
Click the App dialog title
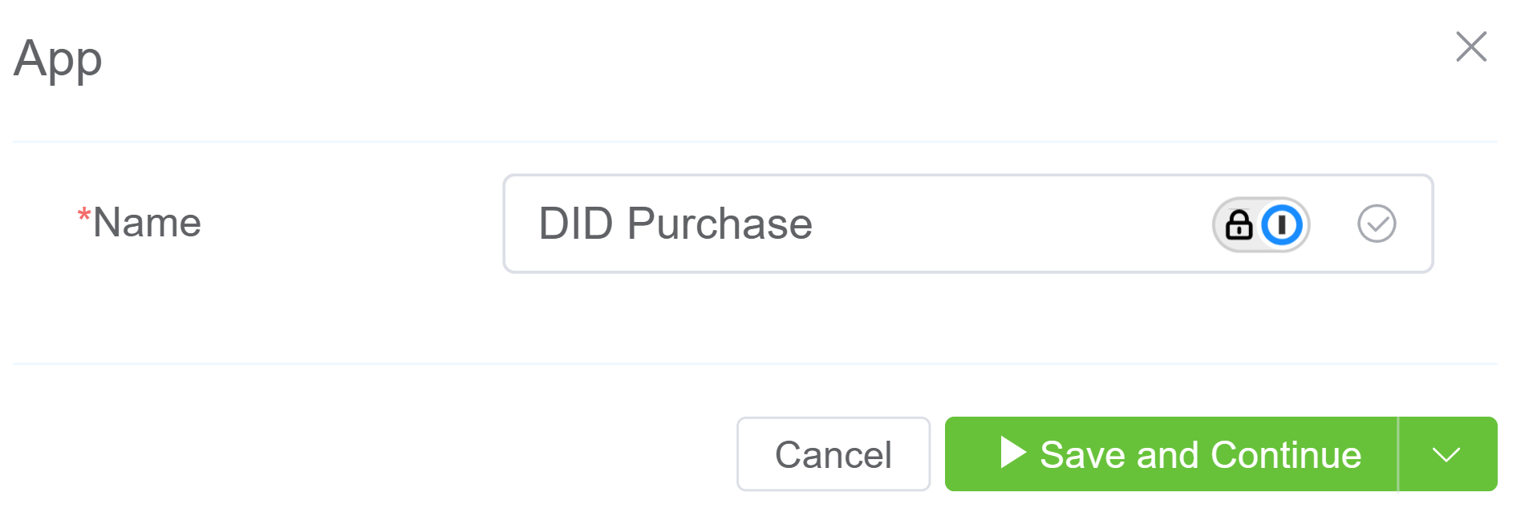pyautogui.click(x=58, y=58)
